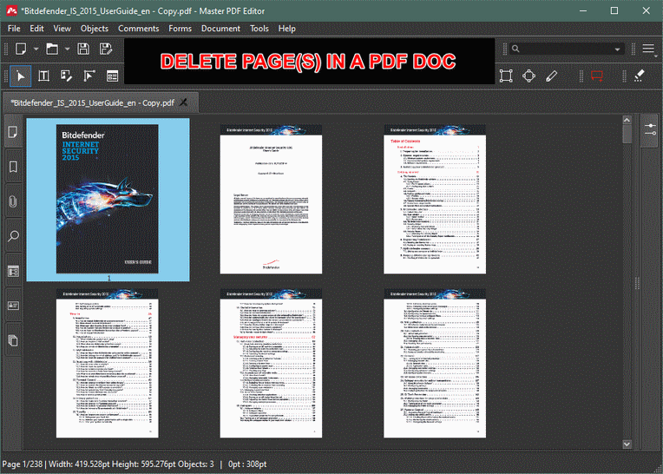Open the object inspector sliders panel
Screen dimensions: 663x474
(650, 130)
